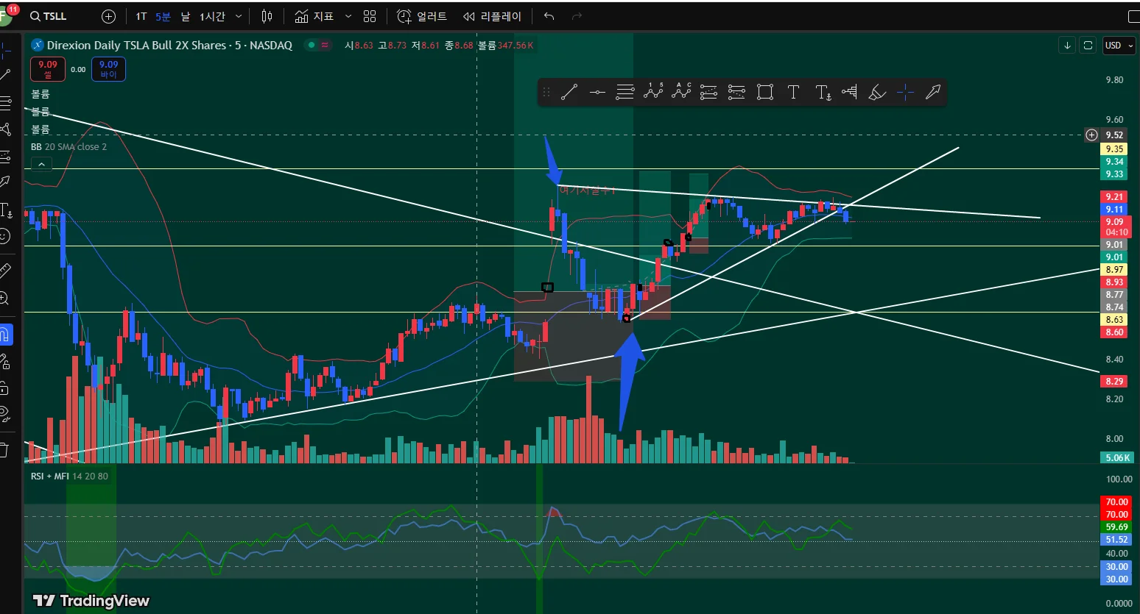Select the Trend Line tool in floating toolbar
1140x614 pixels.
(x=569, y=92)
